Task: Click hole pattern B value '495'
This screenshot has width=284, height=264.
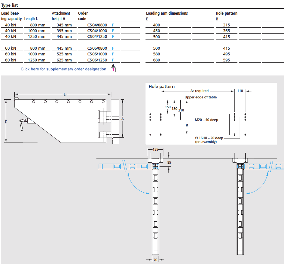Action: click(x=227, y=54)
